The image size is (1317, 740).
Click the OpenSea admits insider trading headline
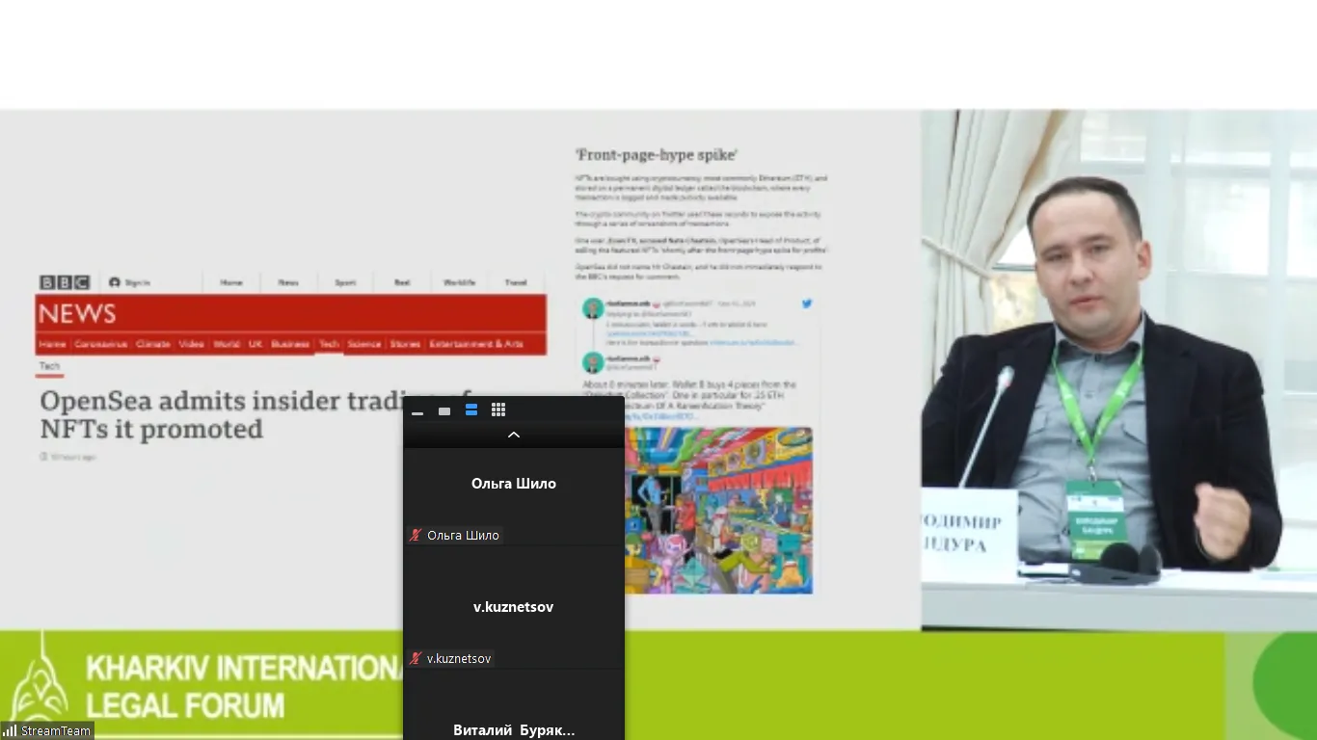[255, 414]
